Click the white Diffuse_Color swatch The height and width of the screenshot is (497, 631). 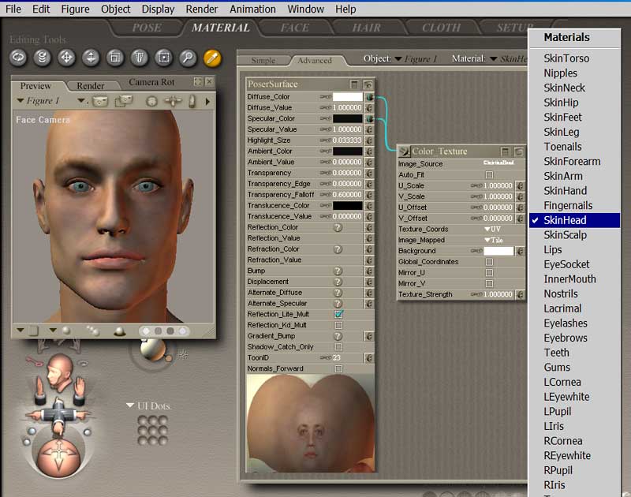click(x=347, y=97)
